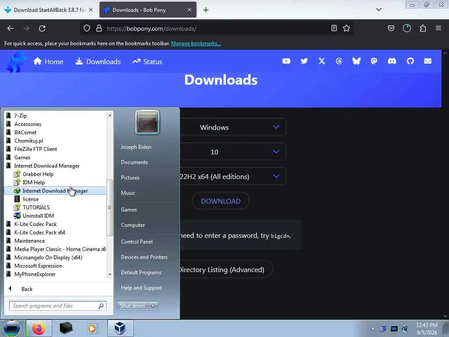
Task: Show site tracking protection shield
Action: tap(87, 29)
